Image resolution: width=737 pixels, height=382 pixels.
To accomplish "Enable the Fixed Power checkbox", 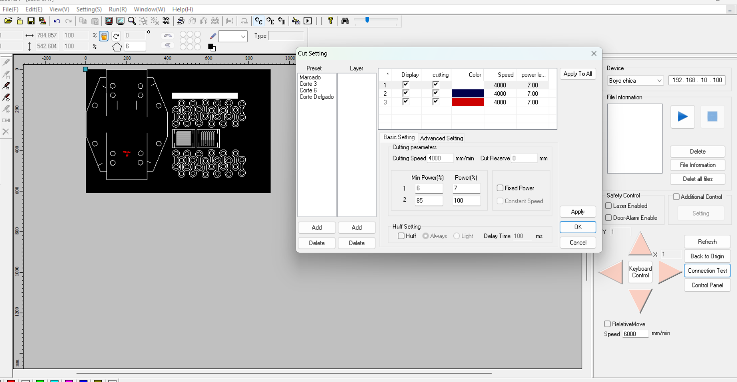I will tap(500, 188).
